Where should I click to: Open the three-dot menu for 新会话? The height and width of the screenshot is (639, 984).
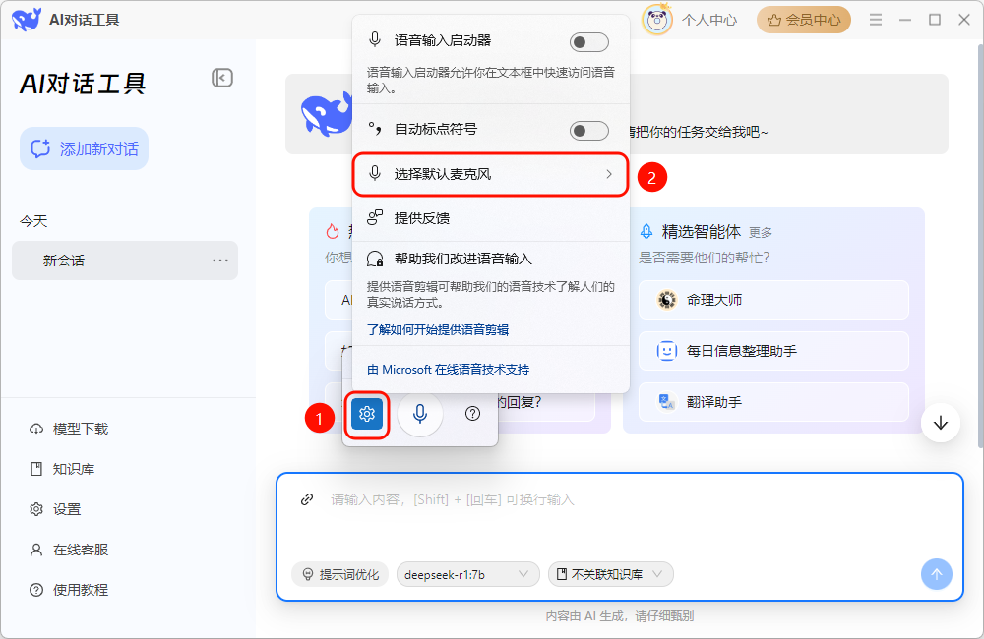tap(220, 261)
